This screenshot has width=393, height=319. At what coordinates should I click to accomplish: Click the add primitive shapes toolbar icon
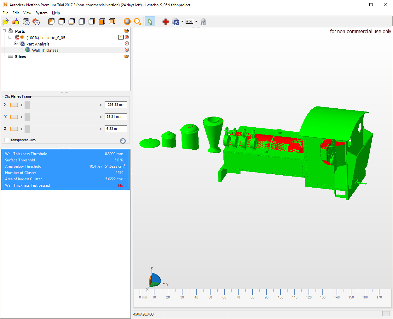pyautogui.click(x=15, y=21)
